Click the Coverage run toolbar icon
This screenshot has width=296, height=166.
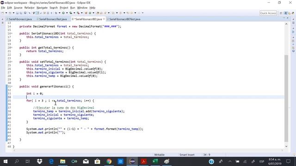tap(71, 13)
